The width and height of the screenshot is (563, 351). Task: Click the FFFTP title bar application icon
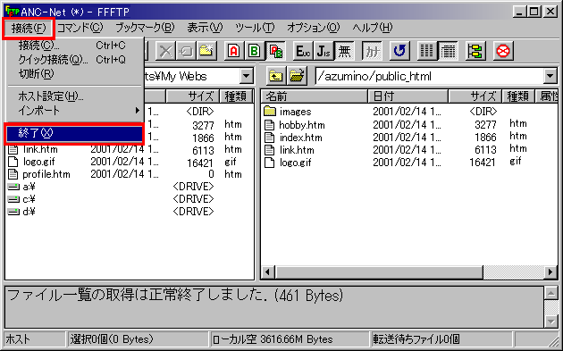tap(12, 11)
